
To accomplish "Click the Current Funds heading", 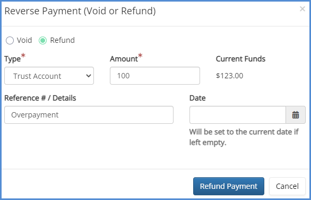I will pyautogui.click(x=240, y=59).
